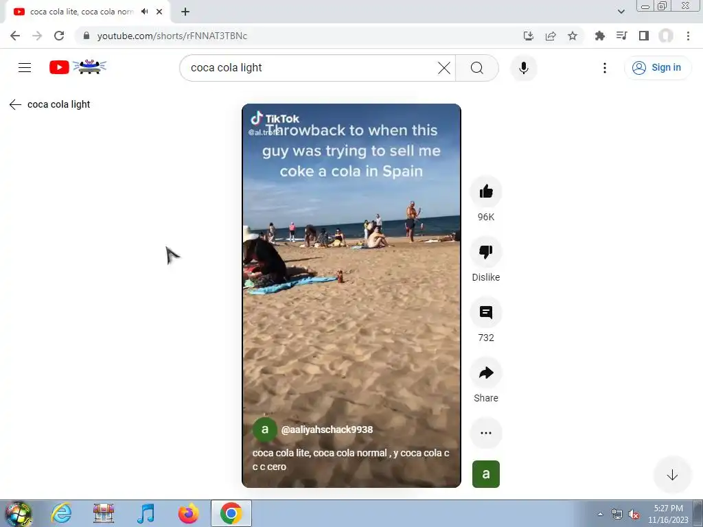Expand the tab search chevron
The image size is (703, 527).
(x=621, y=12)
